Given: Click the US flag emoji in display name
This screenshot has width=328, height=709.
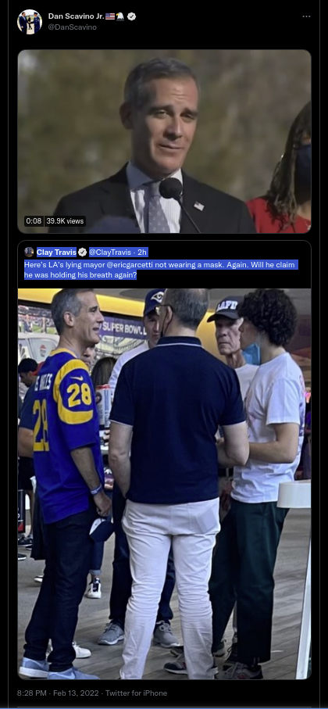Looking at the screenshot, I should tap(110, 16).
